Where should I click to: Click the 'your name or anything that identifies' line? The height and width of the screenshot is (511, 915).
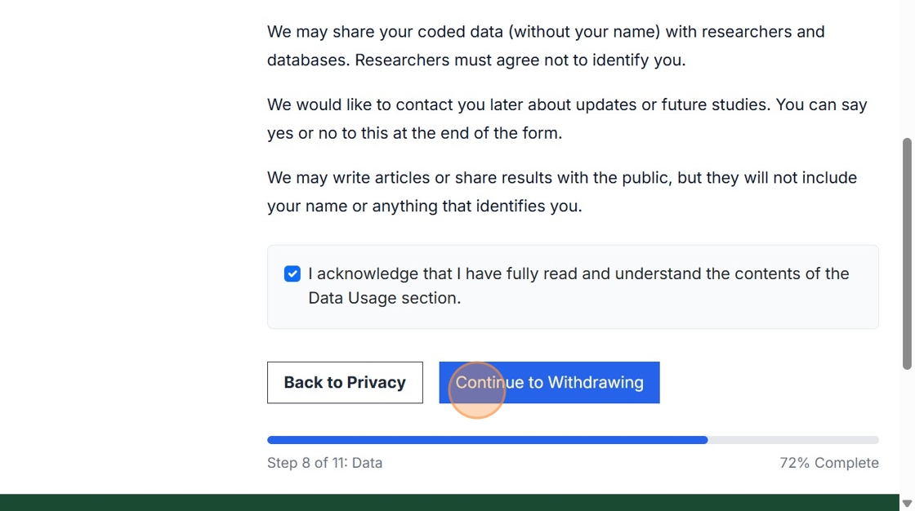pyautogui.click(x=425, y=207)
